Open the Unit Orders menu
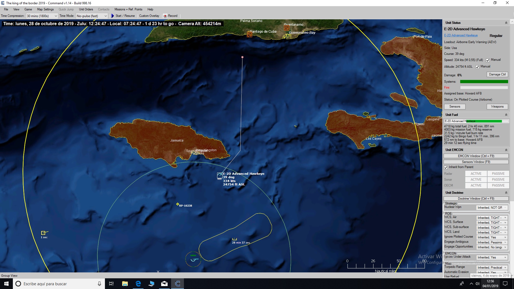This screenshot has height=289, width=514. coord(86,9)
